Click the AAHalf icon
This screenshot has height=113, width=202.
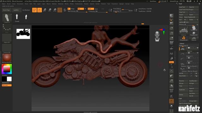(171, 38)
